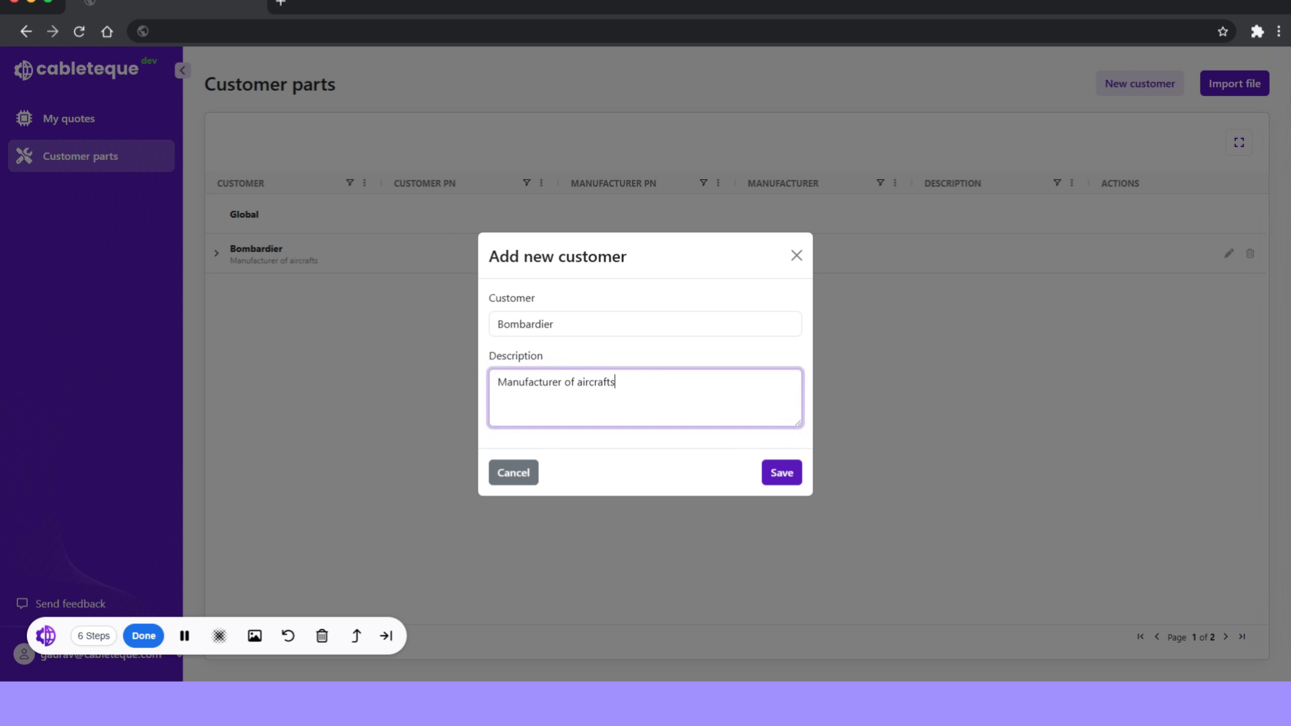
Task: Click the filter icon on Customer column
Action: 350,183
